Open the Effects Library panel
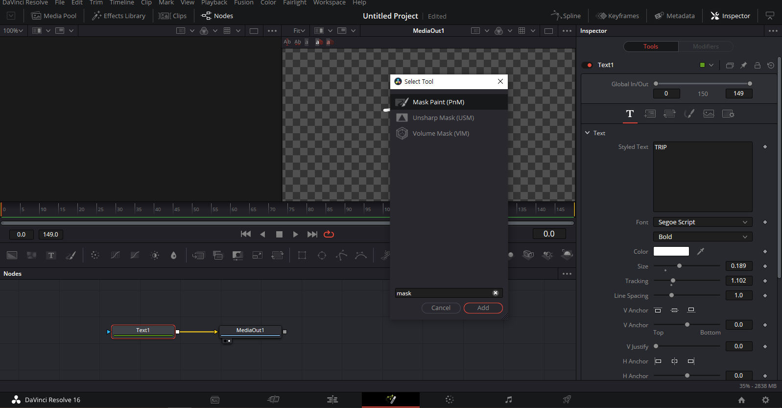 [x=119, y=16]
